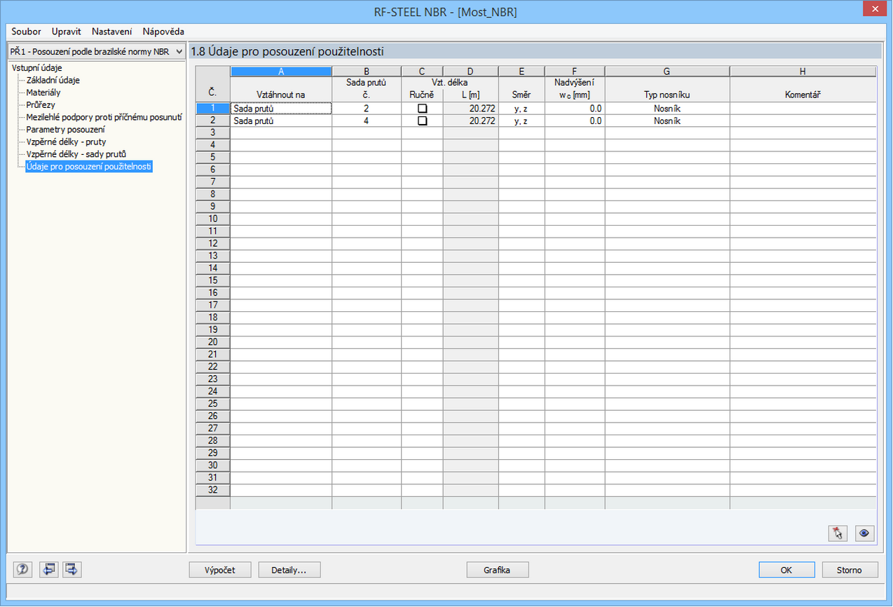This screenshot has width=893, height=607.
Task: Click set number 4 cell in row 2
Action: (367, 121)
